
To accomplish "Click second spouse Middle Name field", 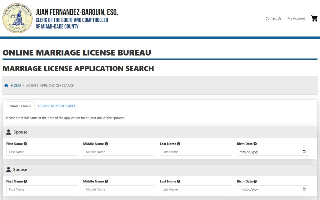I will [119, 189].
